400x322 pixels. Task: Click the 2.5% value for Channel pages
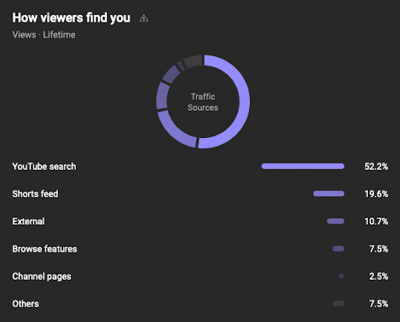coord(379,276)
